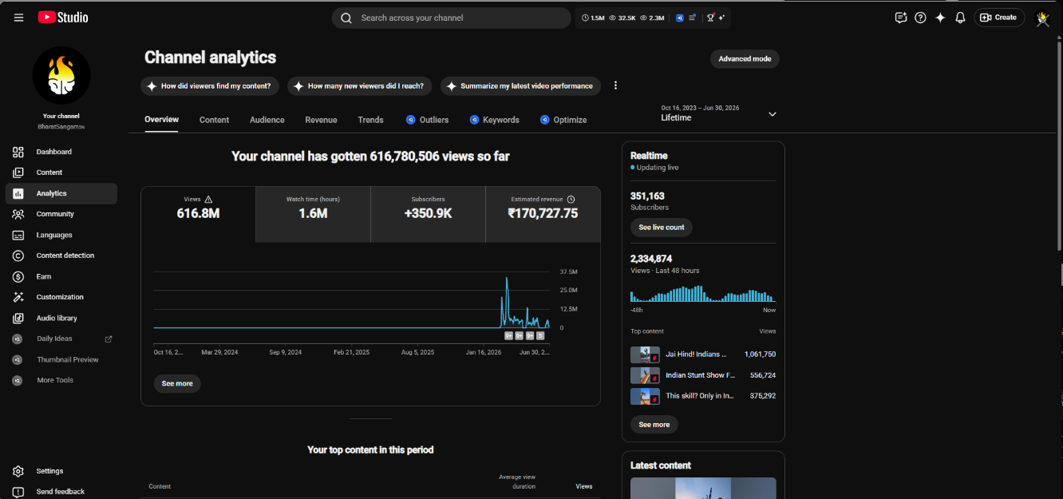Open the comment-sparkle feedback icon in the top-right bar
This screenshot has width=1063, height=499.
tap(901, 18)
